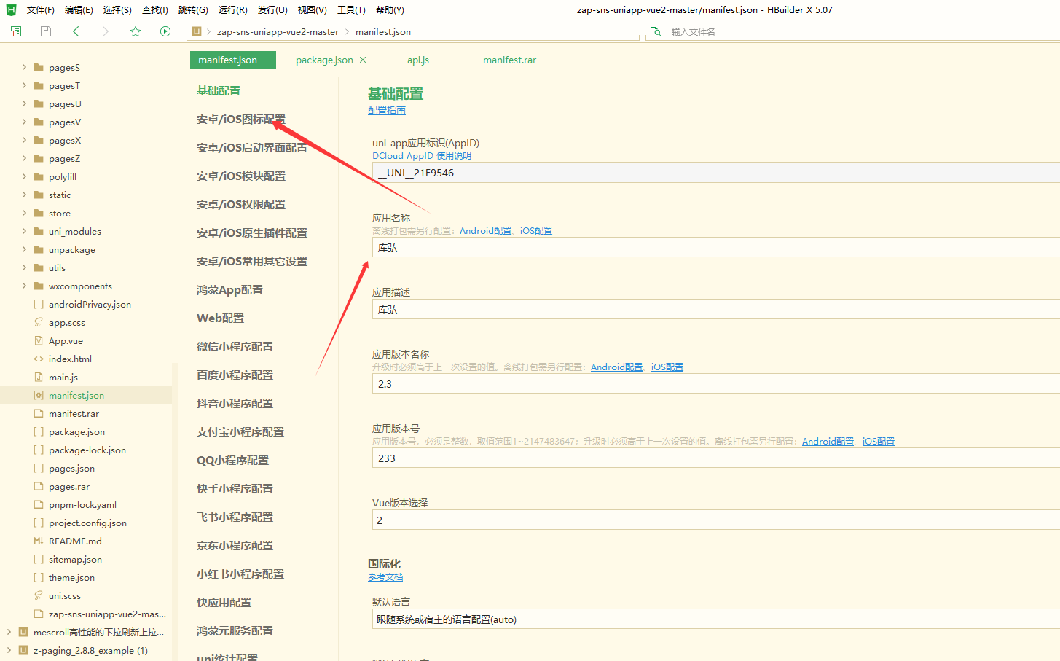Screen dimensions: 1060x661
Task: Select 鸿蒙App配置 section
Action: click(229, 289)
